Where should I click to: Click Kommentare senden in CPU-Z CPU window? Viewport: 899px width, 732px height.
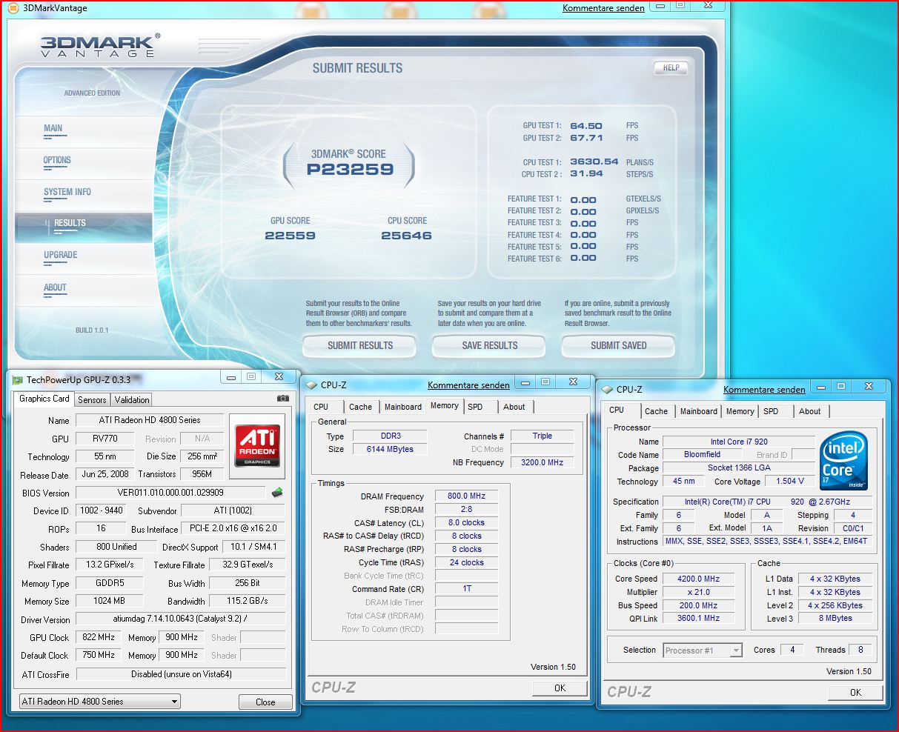(764, 389)
